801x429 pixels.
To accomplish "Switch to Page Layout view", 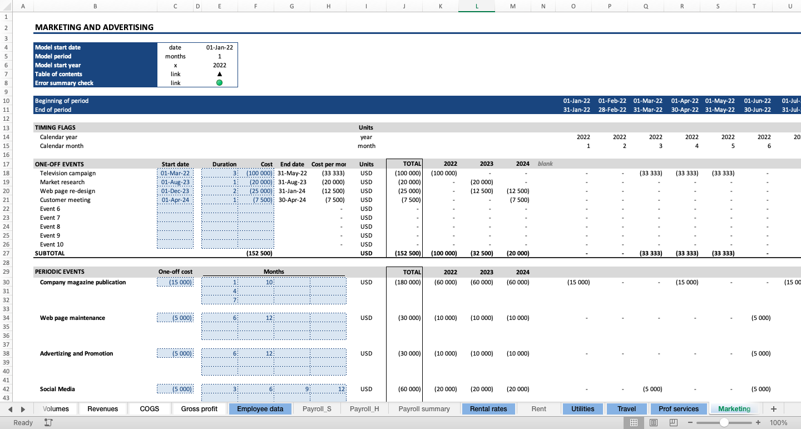I will (x=654, y=423).
